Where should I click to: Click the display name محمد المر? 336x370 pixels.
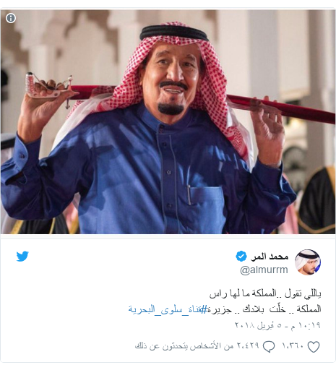(270, 257)
